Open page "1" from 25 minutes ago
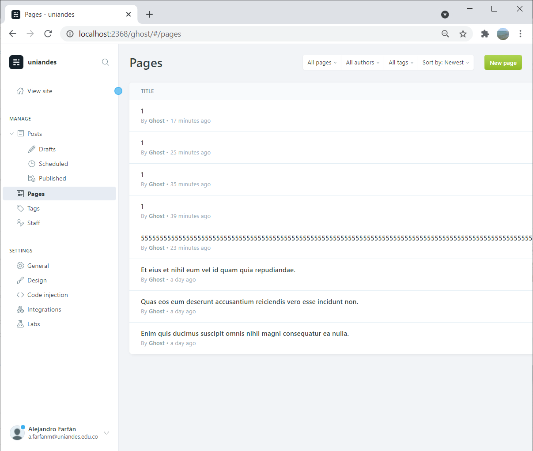 tap(331, 148)
